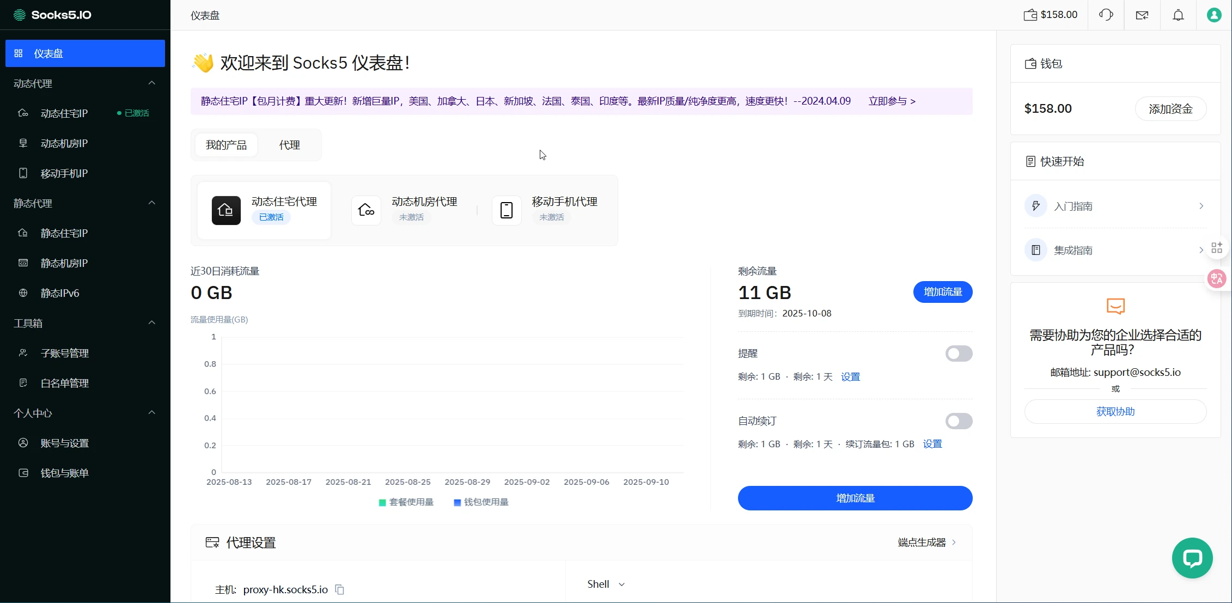The height and width of the screenshot is (603, 1232).
Task: Click the getting started lightning icon
Action: click(x=1036, y=206)
